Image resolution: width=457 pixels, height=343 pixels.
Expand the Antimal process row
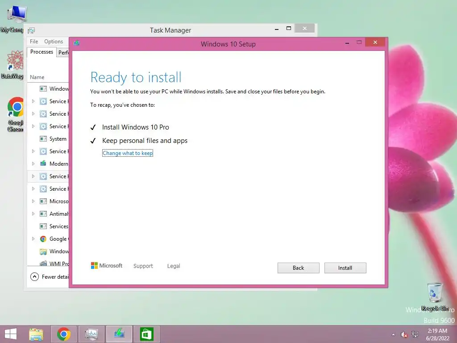(33, 214)
